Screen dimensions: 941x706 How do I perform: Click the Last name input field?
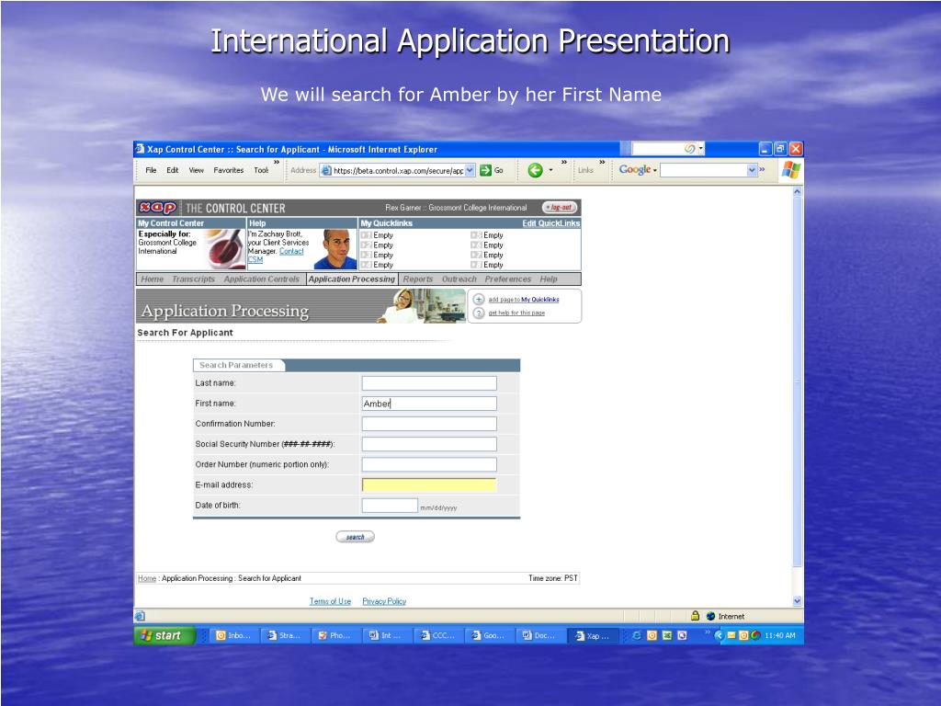(429, 383)
